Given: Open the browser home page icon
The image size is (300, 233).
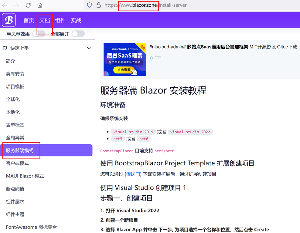Looking at the screenshot, I should (40, 5).
